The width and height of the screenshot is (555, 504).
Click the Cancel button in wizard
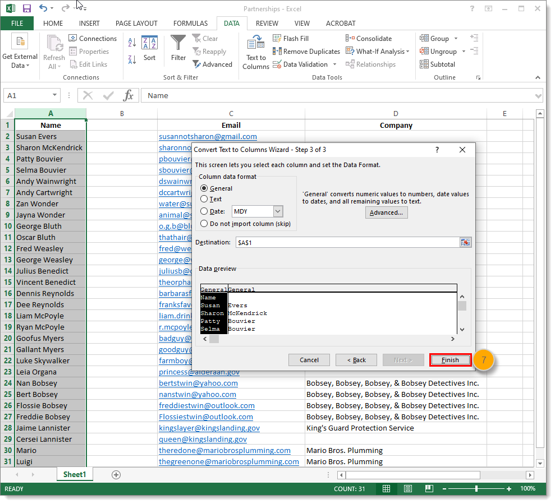coord(309,360)
